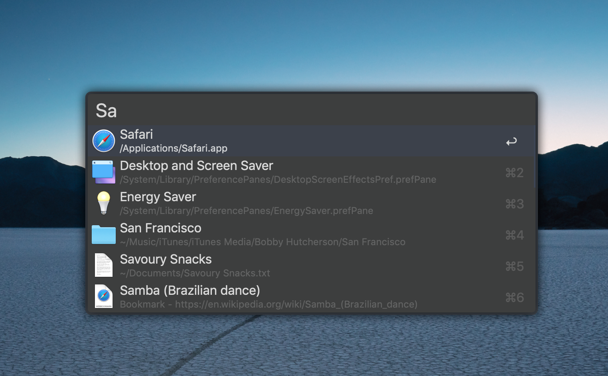This screenshot has height=376, width=608.
Task: Click the Safari compass icon
Action: [104, 141]
